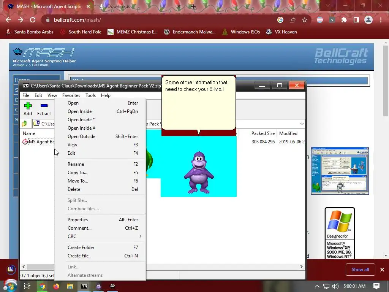Click 7-Zip horizontal scrollbar right arrow
The width and height of the screenshot is (389, 292).
301,267
